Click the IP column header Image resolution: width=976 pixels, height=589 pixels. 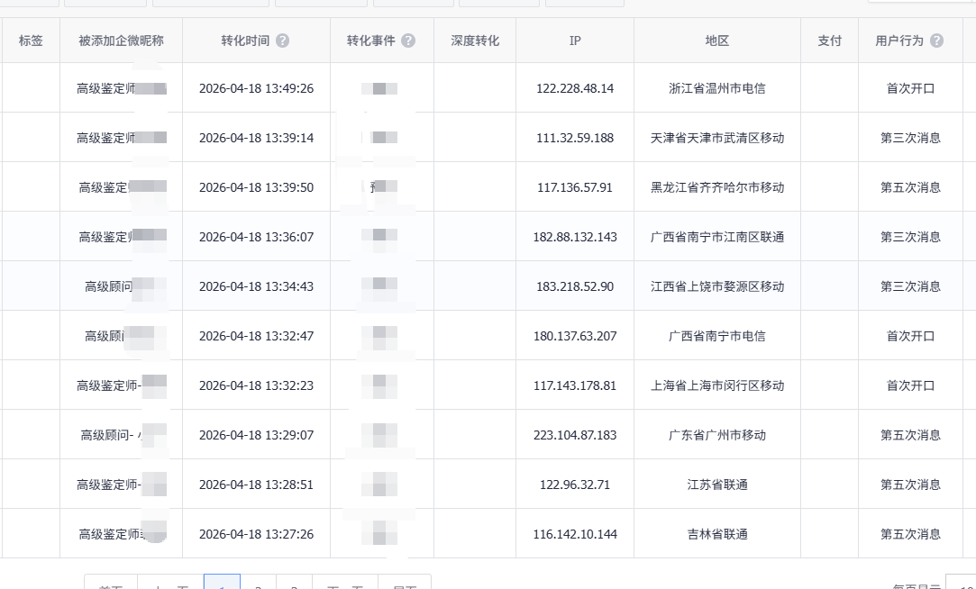575,41
